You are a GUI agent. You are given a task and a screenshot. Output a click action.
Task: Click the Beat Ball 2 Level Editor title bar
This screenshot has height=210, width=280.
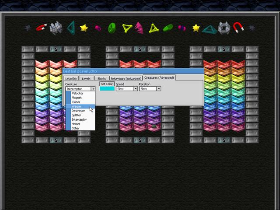tap(133, 71)
